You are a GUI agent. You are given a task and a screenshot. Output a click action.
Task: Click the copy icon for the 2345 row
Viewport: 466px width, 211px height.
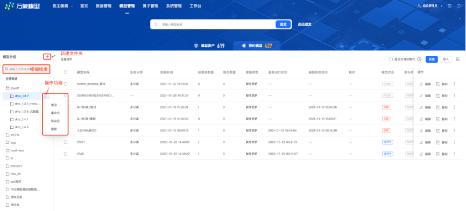coord(438,154)
